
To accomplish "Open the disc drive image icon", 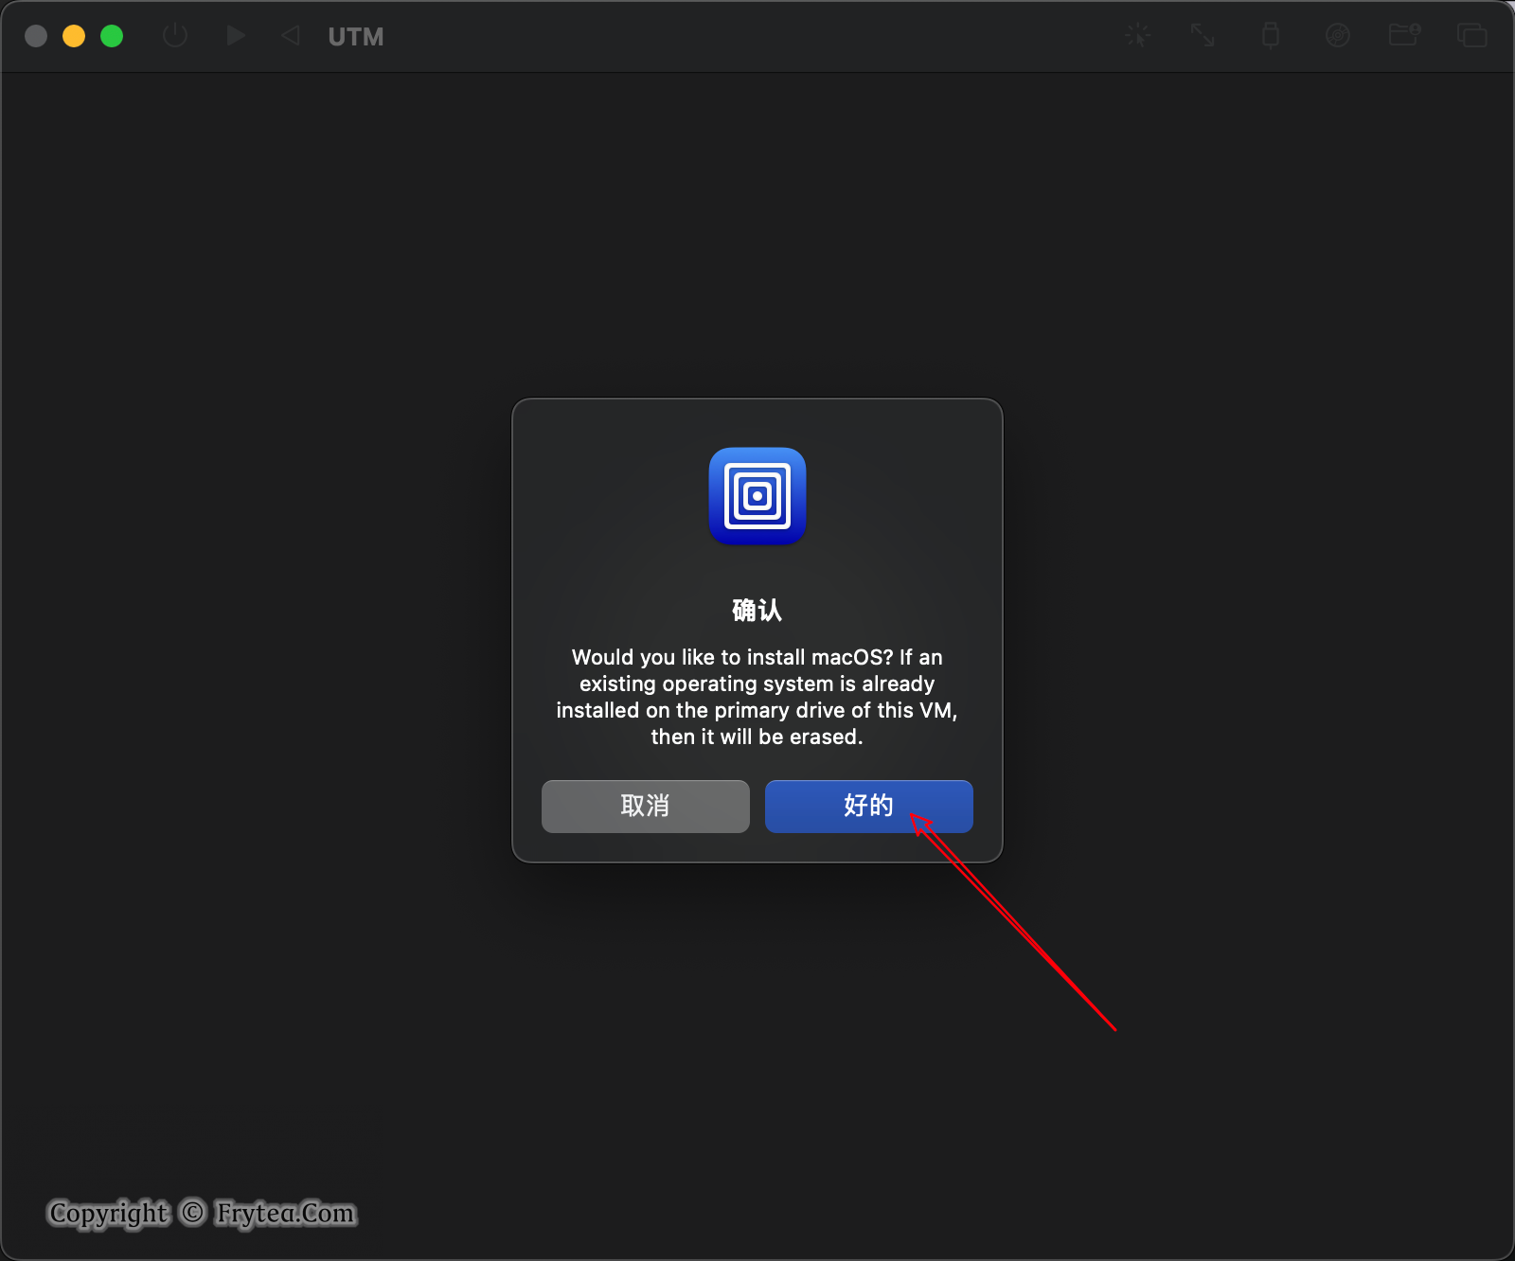I will click(x=1337, y=36).
